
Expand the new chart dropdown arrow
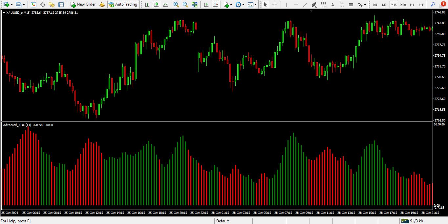pos(12,5)
